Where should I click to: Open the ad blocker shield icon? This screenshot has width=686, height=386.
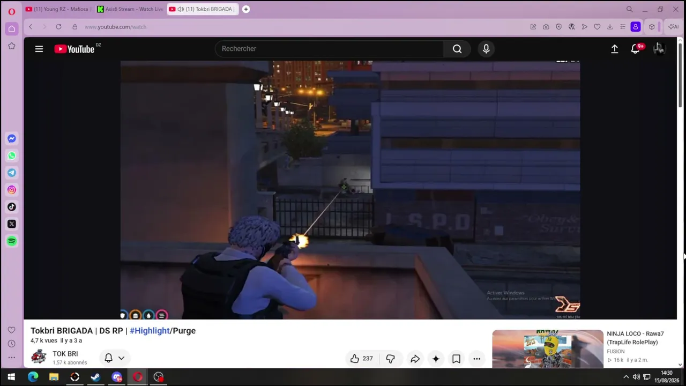point(558,27)
